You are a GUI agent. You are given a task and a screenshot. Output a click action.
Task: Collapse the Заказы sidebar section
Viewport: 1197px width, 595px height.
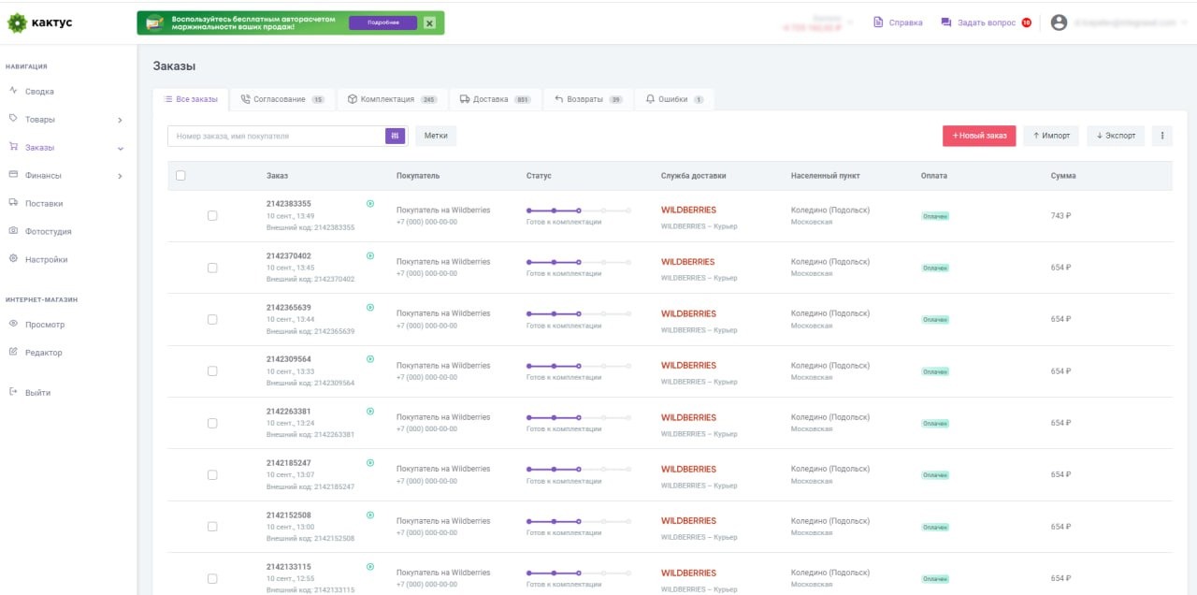coord(120,148)
